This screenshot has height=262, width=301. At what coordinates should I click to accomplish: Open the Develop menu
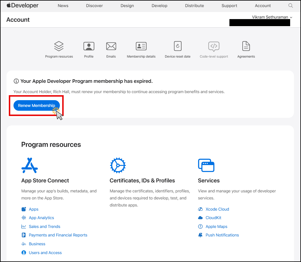point(159,6)
